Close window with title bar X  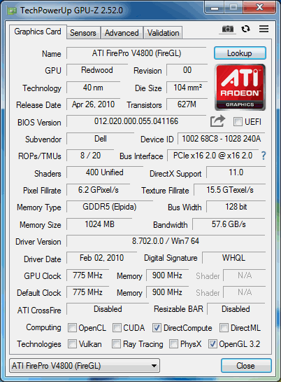coord(259,7)
